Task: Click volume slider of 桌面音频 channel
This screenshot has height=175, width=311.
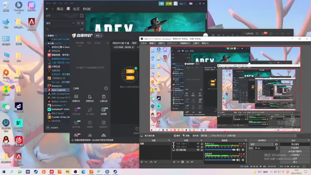Action: click(220, 160)
